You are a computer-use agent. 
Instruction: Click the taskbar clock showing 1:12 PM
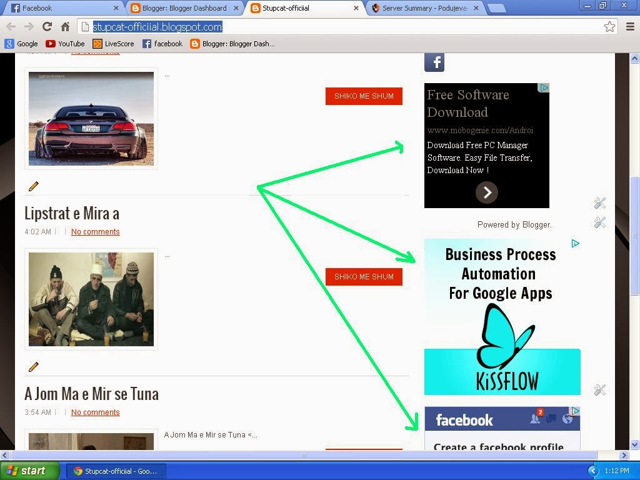coord(617,471)
